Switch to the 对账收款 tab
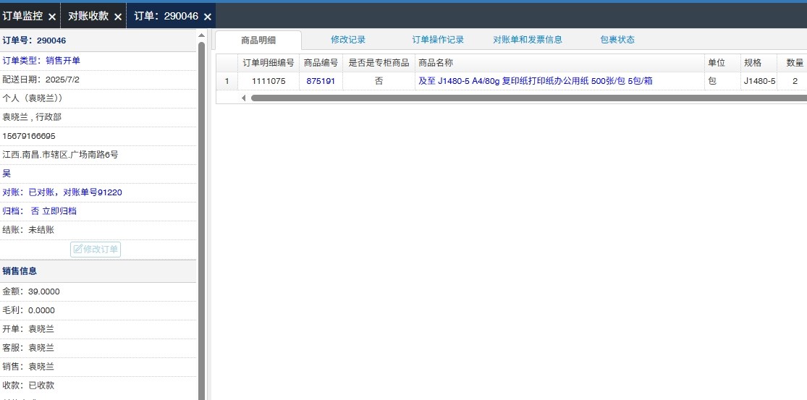This screenshot has width=807, height=400. pyautogui.click(x=88, y=17)
